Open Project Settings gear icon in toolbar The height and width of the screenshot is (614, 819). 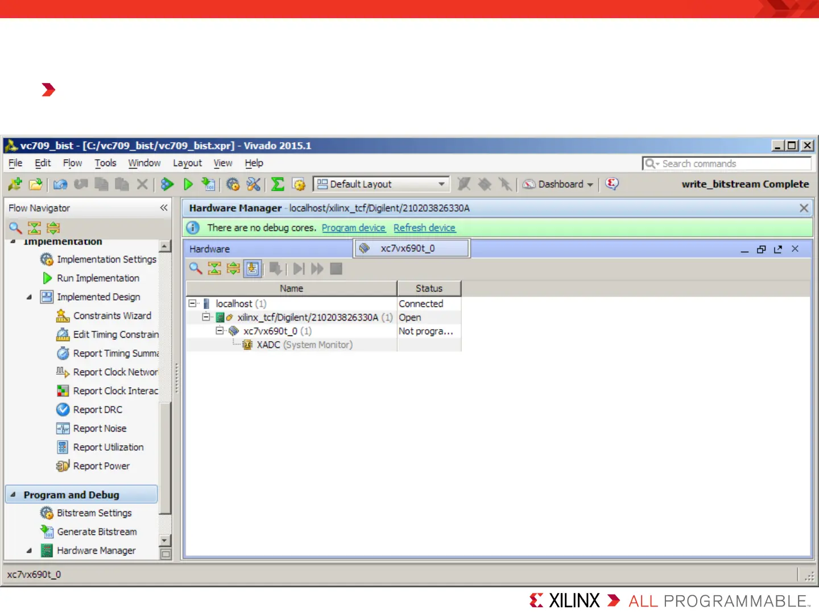coord(233,184)
